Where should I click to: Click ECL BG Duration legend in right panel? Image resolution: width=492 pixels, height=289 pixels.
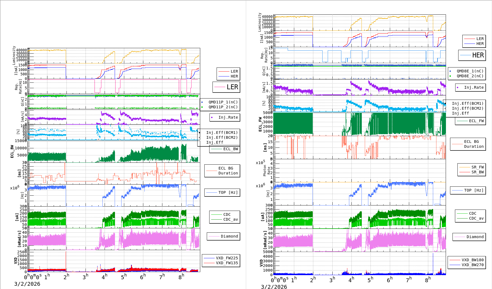point(468,144)
